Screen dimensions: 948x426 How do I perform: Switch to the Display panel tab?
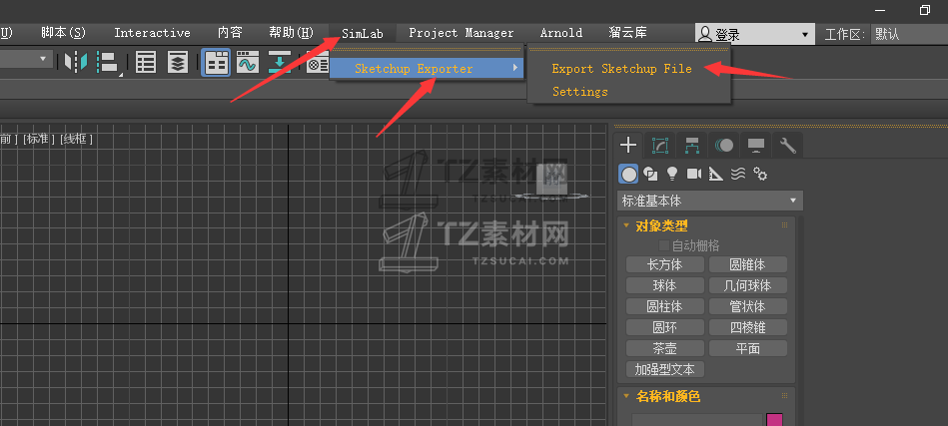tap(756, 145)
